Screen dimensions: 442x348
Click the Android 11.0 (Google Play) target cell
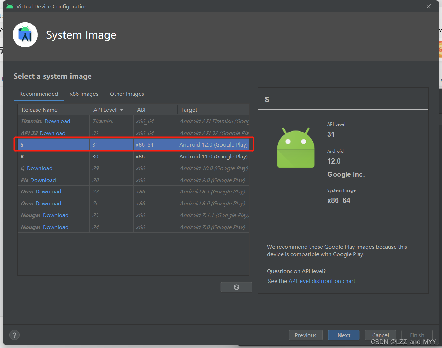coord(213,156)
